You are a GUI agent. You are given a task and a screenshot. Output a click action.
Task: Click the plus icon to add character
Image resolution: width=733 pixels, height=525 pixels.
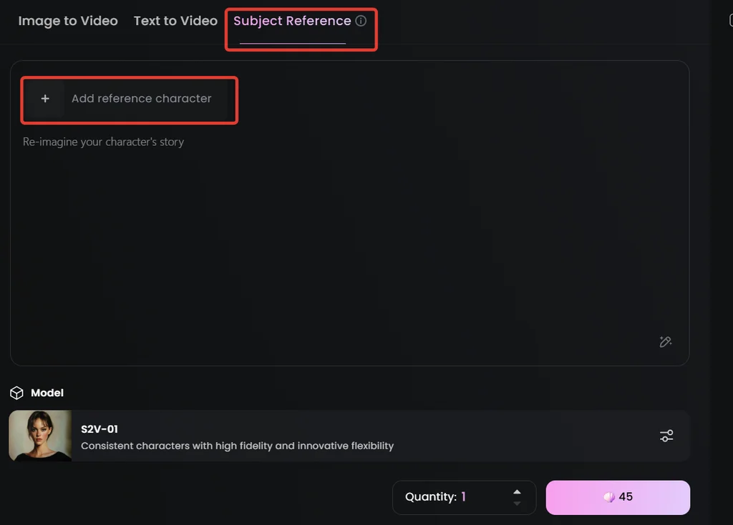pos(45,99)
